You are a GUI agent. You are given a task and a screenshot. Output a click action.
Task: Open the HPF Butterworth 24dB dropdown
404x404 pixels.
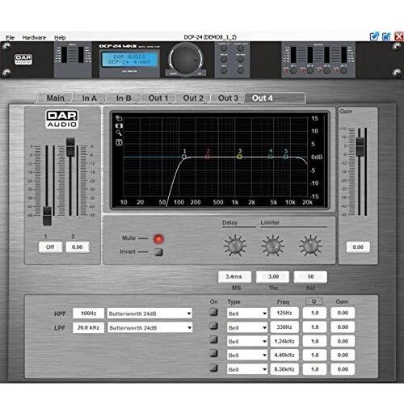click(149, 314)
